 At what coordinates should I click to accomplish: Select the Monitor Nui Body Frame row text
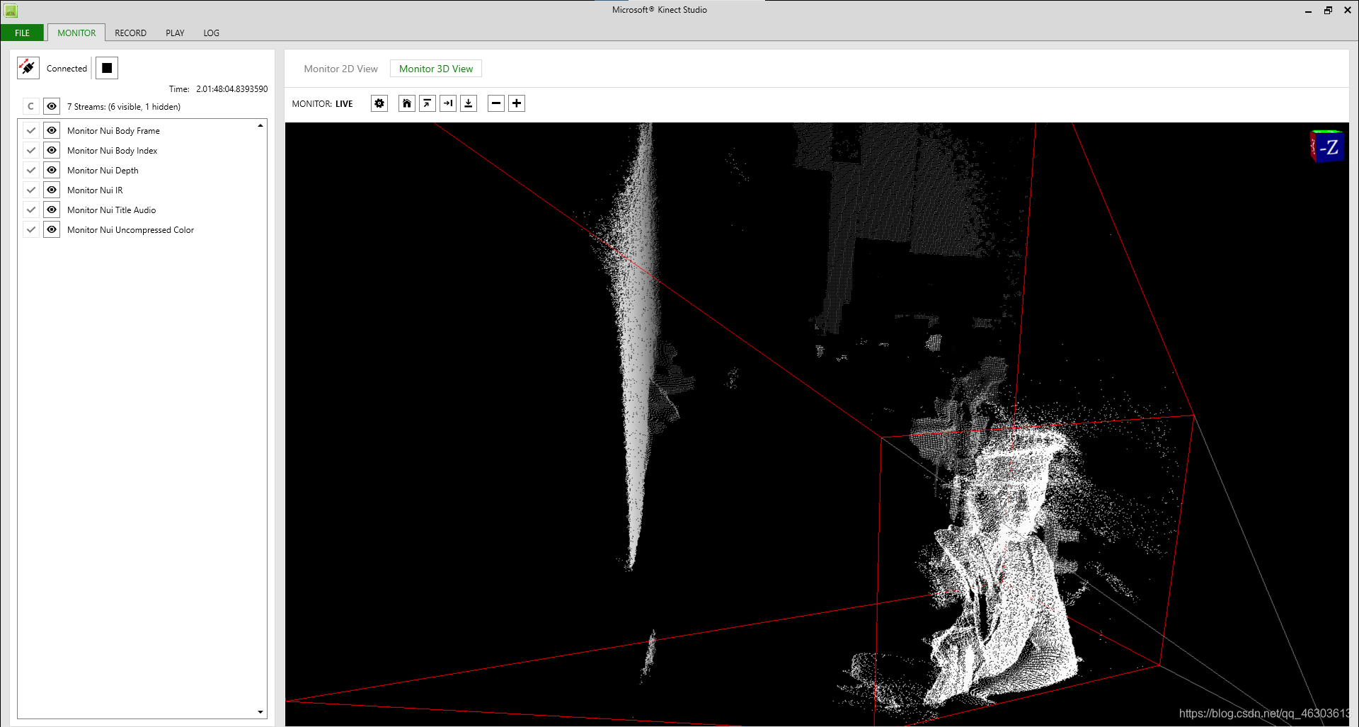click(113, 131)
